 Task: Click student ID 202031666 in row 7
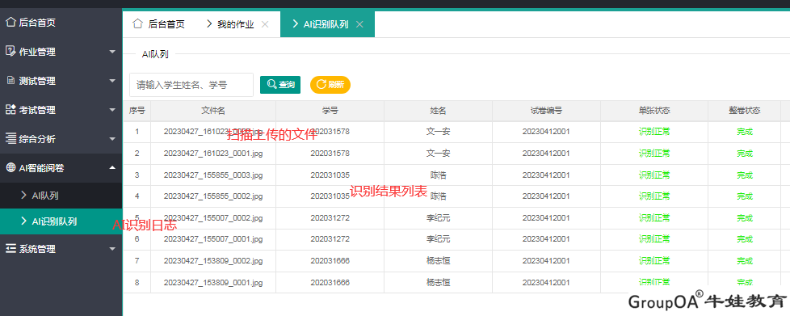pos(330,260)
